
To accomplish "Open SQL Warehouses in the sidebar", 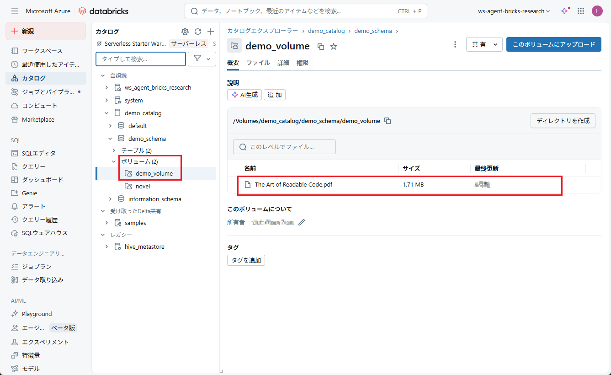I will tap(46, 233).
